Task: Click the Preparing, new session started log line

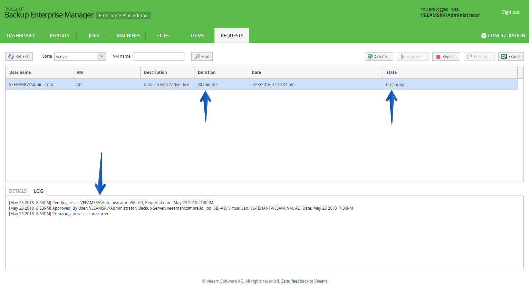Action: (x=60, y=214)
